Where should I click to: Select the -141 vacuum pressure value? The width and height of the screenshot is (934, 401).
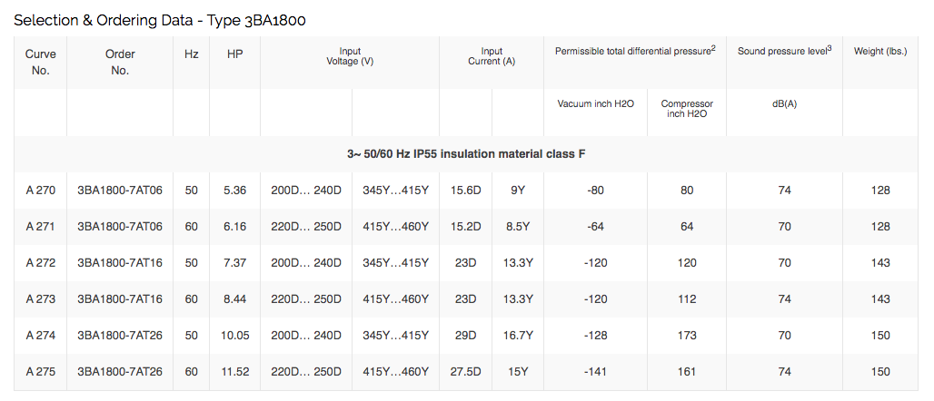point(595,372)
